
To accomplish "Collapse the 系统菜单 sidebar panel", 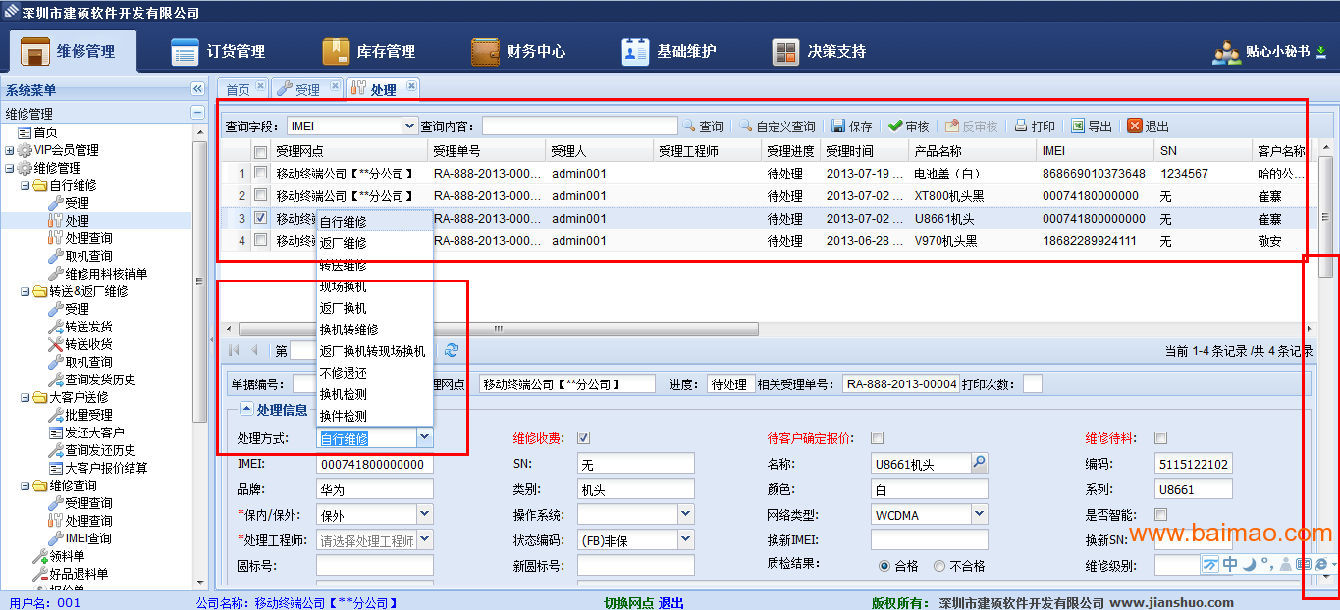I will tap(197, 89).
